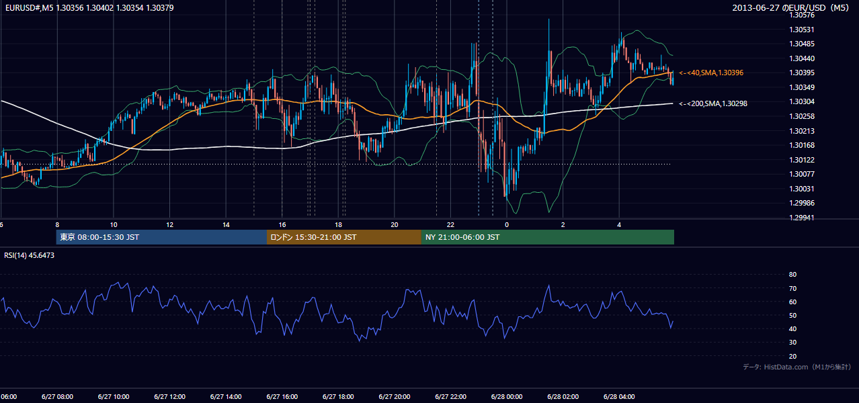
Task: Select the NY 21:00-06:00 JST session bar
Action: pos(548,237)
